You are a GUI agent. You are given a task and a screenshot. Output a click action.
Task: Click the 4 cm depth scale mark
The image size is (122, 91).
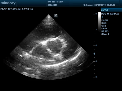coord(95,45)
